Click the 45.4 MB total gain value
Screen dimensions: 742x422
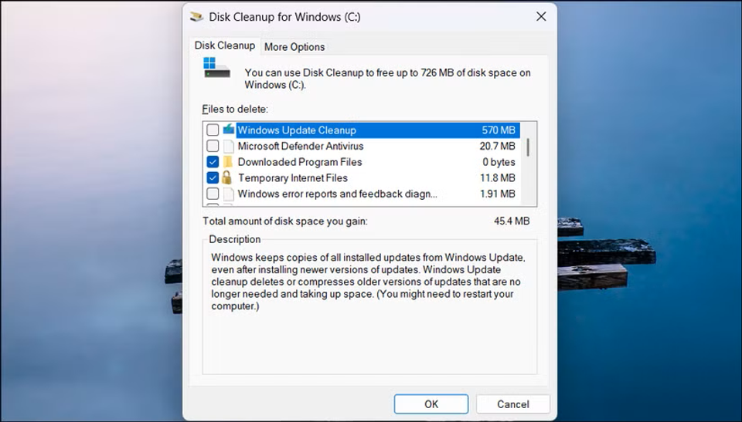(512, 221)
